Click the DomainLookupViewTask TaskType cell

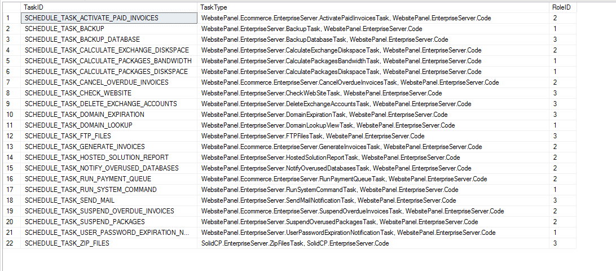tap(373, 125)
